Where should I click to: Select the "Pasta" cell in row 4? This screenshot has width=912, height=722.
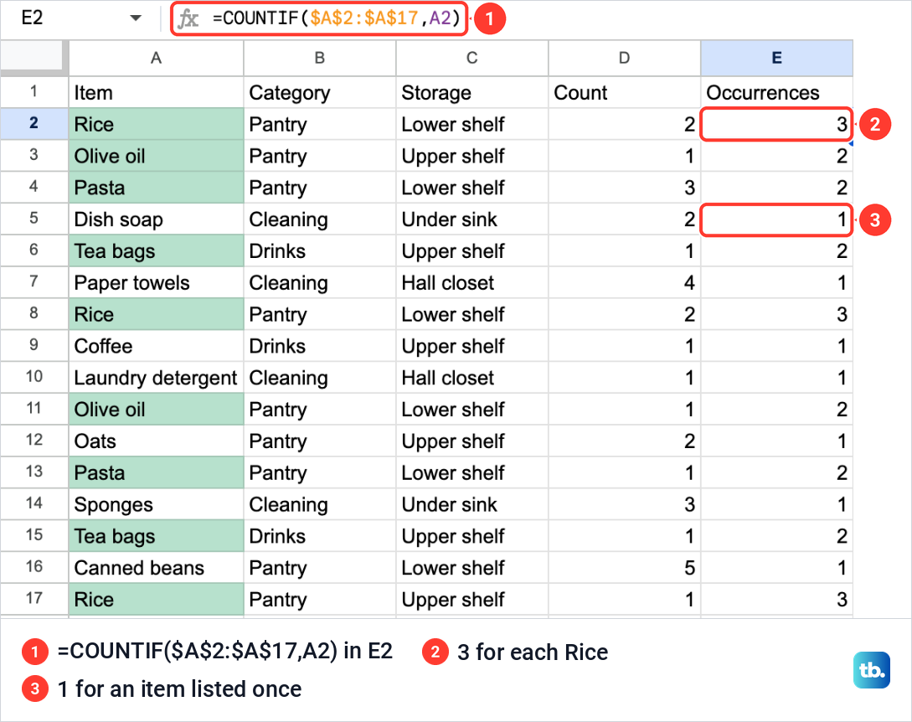pyautogui.click(x=156, y=188)
